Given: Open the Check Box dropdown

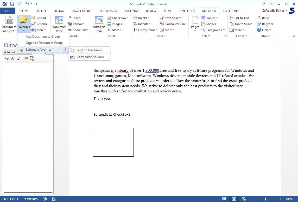Looking at the screenshot, I should coord(128,18).
